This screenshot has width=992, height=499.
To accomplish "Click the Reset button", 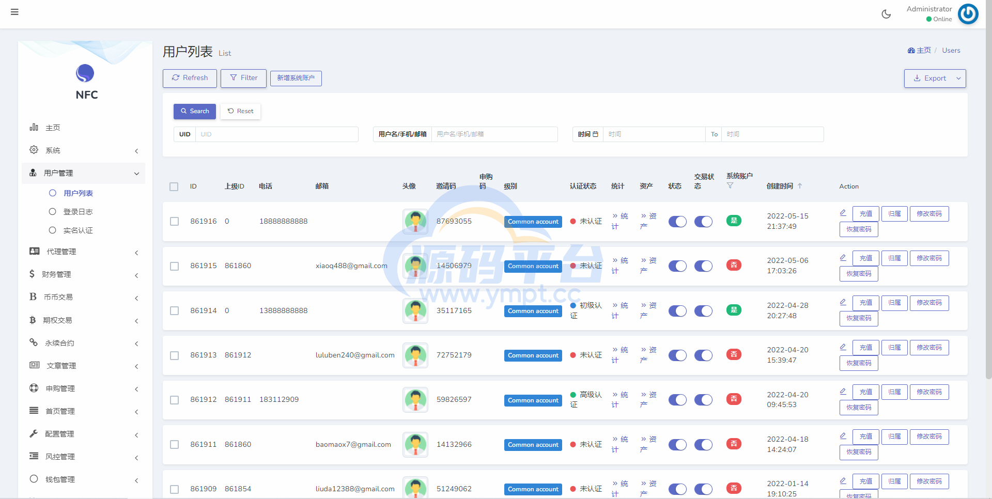I will click(x=241, y=111).
